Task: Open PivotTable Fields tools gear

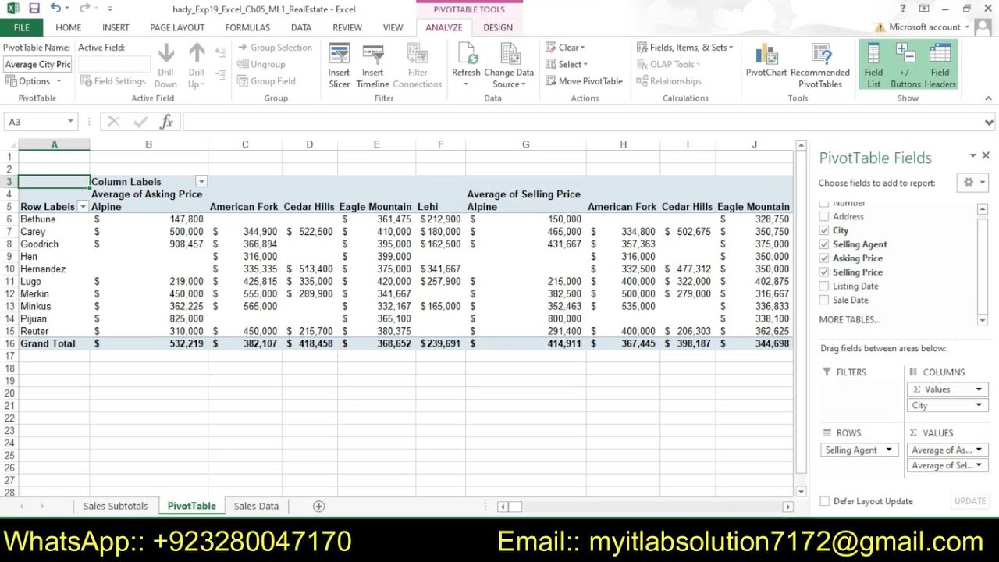Action: [x=974, y=182]
